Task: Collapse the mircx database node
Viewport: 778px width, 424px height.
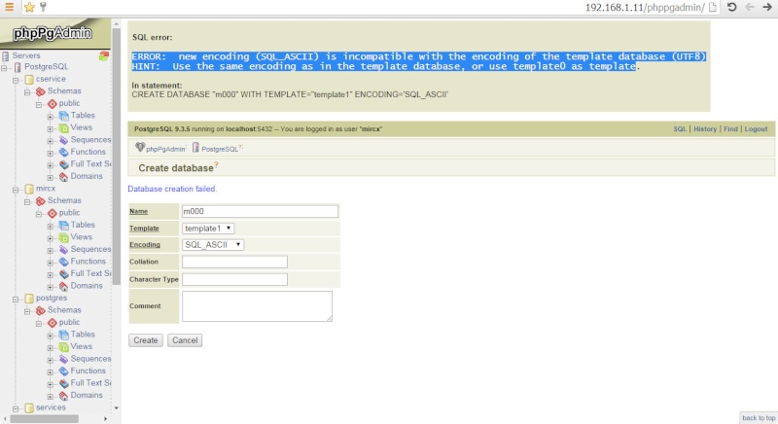Action: [x=16, y=190]
